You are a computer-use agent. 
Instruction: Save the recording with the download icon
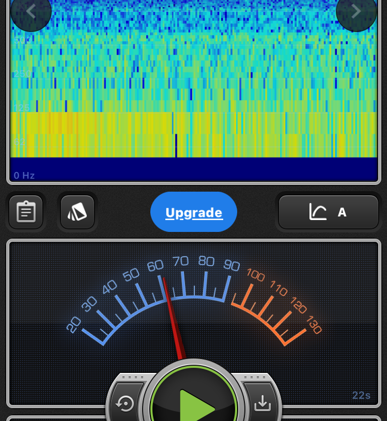tap(262, 403)
